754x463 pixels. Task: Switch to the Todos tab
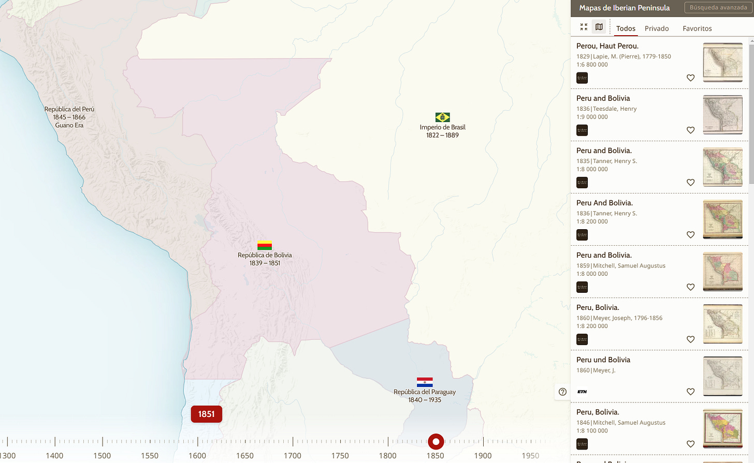tap(626, 28)
